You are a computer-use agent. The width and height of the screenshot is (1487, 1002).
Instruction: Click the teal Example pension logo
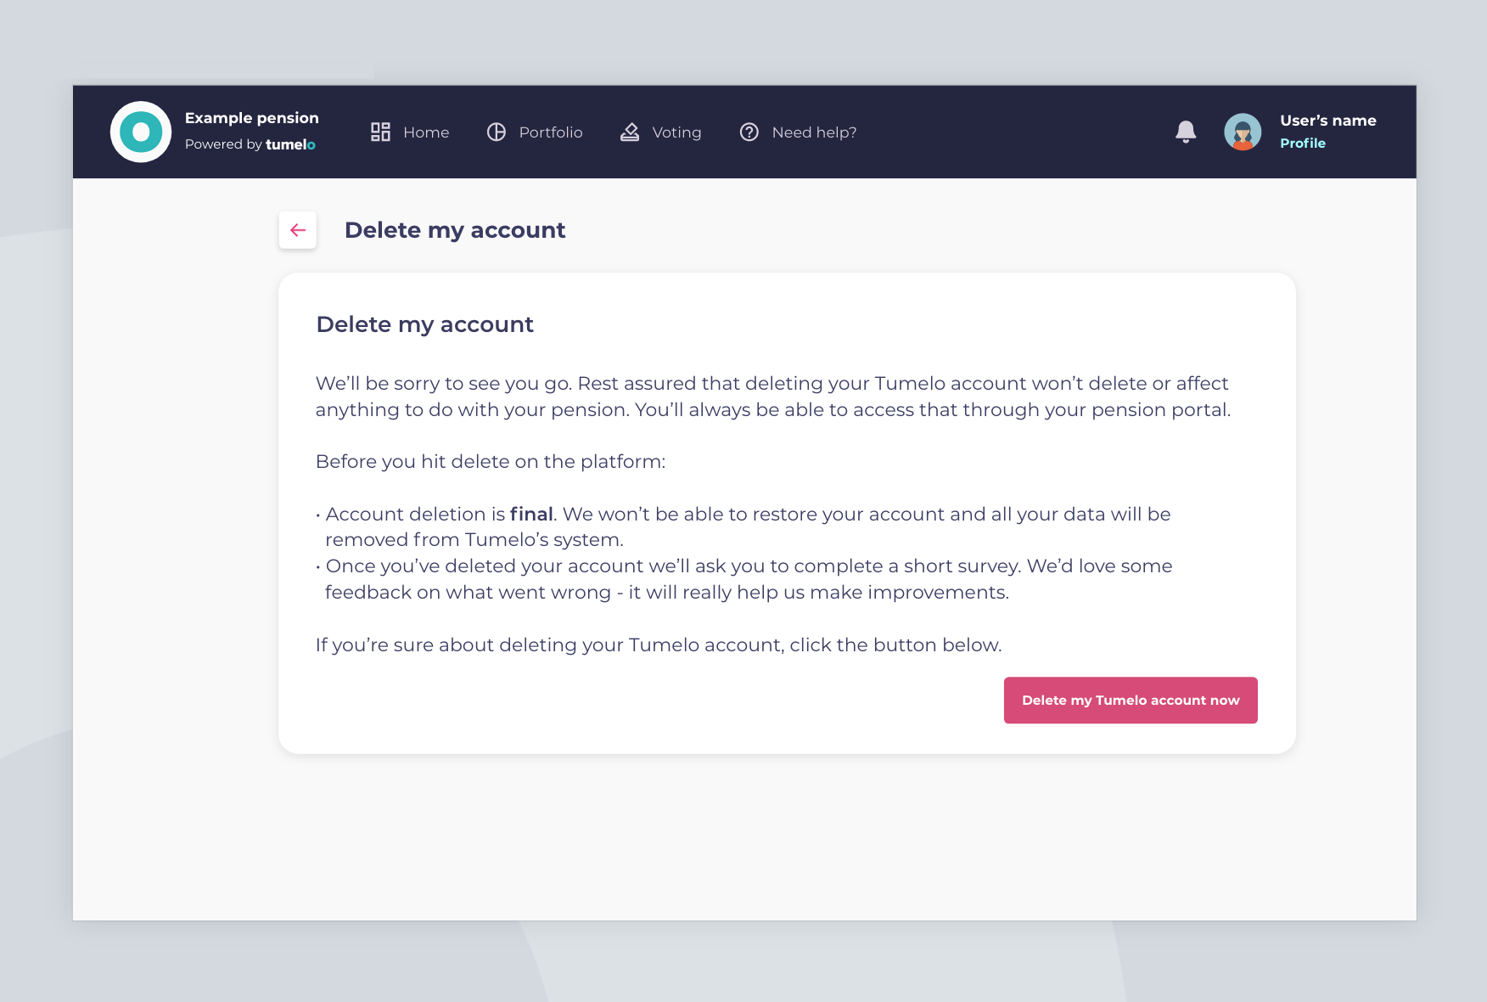point(141,132)
